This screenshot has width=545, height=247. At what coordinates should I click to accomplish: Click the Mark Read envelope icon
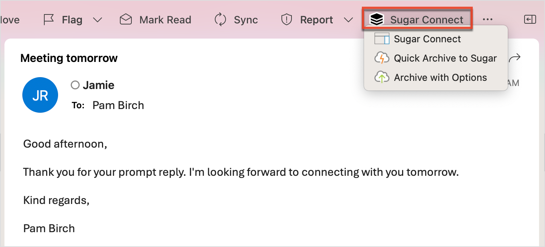(126, 20)
